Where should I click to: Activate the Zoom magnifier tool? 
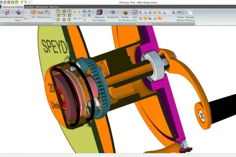[47, 14]
